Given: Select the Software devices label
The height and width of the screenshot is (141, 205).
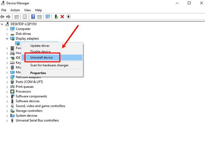Looking at the screenshot, I should [28, 101].
